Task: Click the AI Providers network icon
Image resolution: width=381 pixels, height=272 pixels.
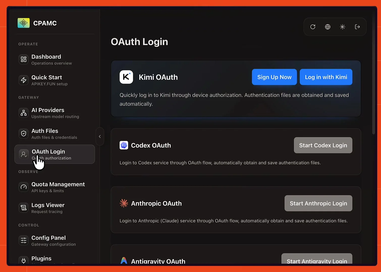Action: (x=23, y=113)
